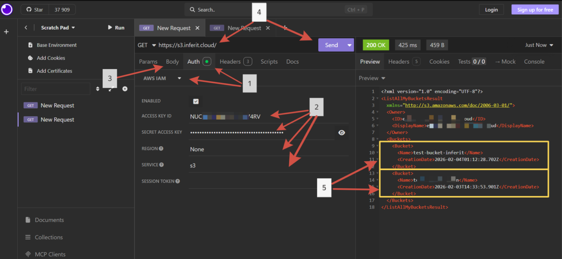
Task: Collapse ListAllMyBucketsResult fold arrow line 2
Action: pos(378,98)
